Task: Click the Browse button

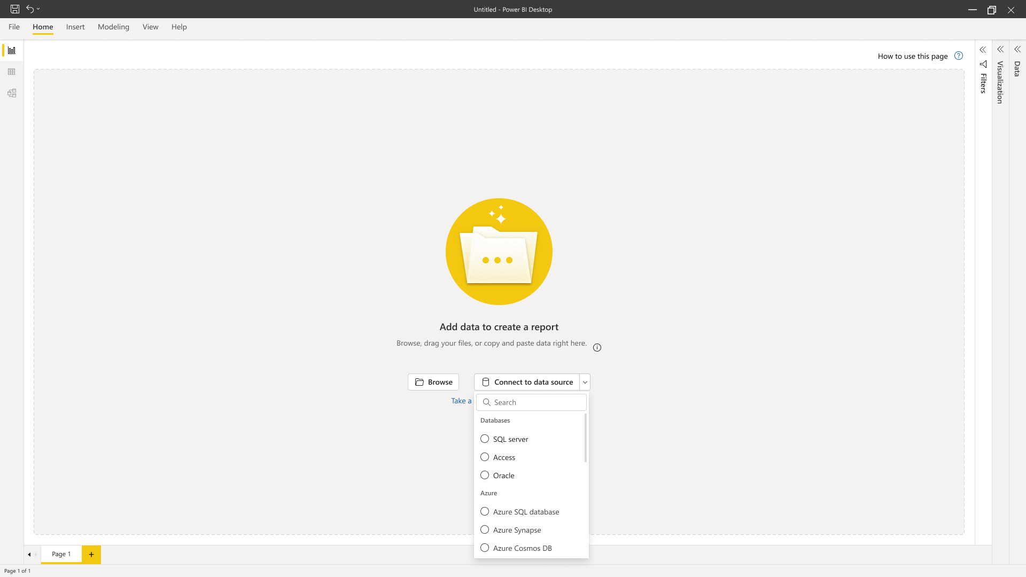Action: [x=433, y=382]
